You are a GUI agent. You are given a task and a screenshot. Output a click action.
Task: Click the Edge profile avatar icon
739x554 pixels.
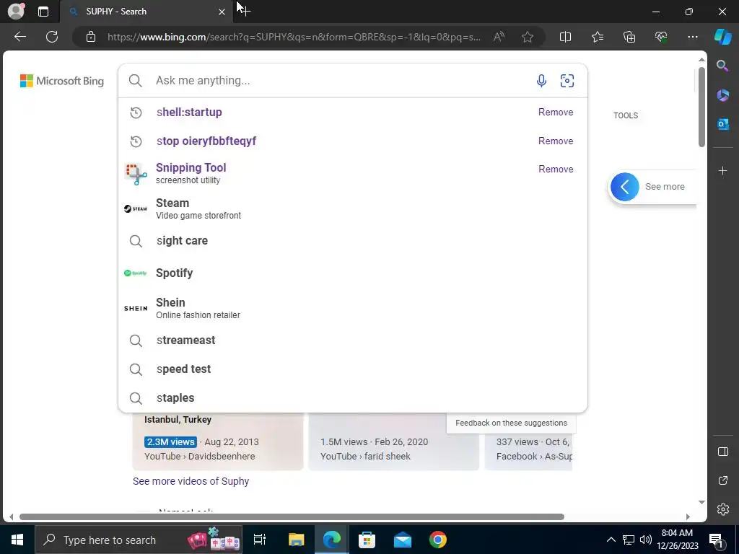tap(16, 11)
